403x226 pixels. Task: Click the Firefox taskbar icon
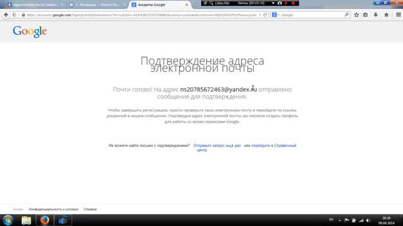coord(45,220)
